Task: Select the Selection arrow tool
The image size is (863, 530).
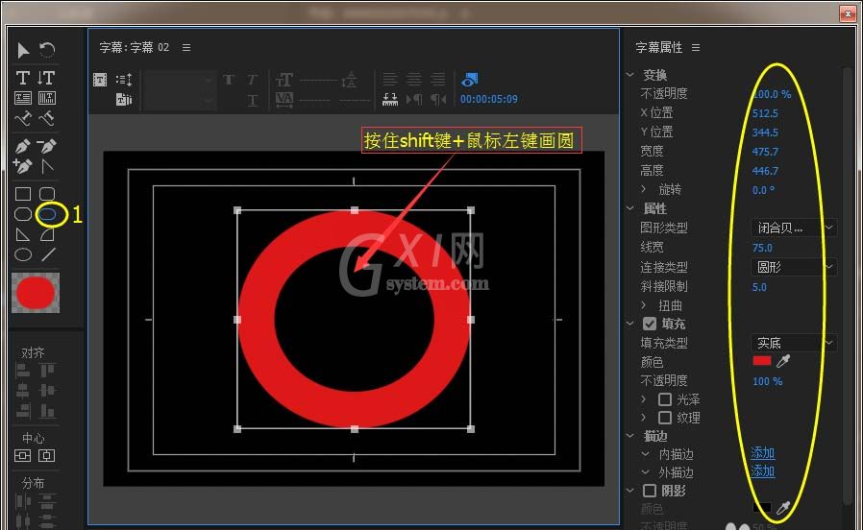Action: [22, 51]
